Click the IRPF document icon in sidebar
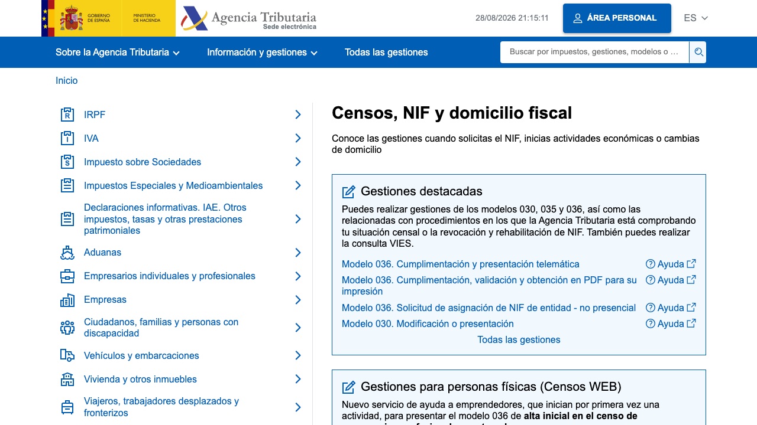Image resolution: width=757 pixels, height=425 pixels. [67, 115]
